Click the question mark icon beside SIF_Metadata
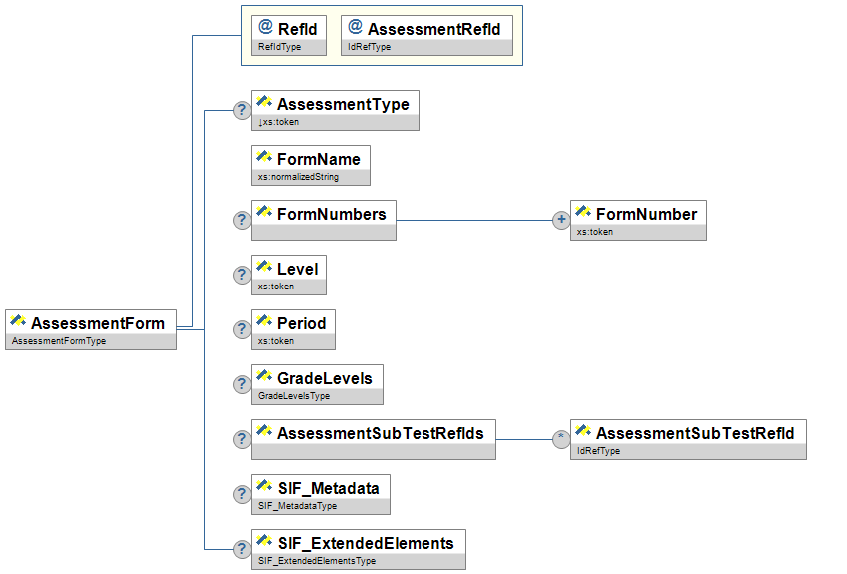Viewport: 847px width, 574px height. pos(241,495)
